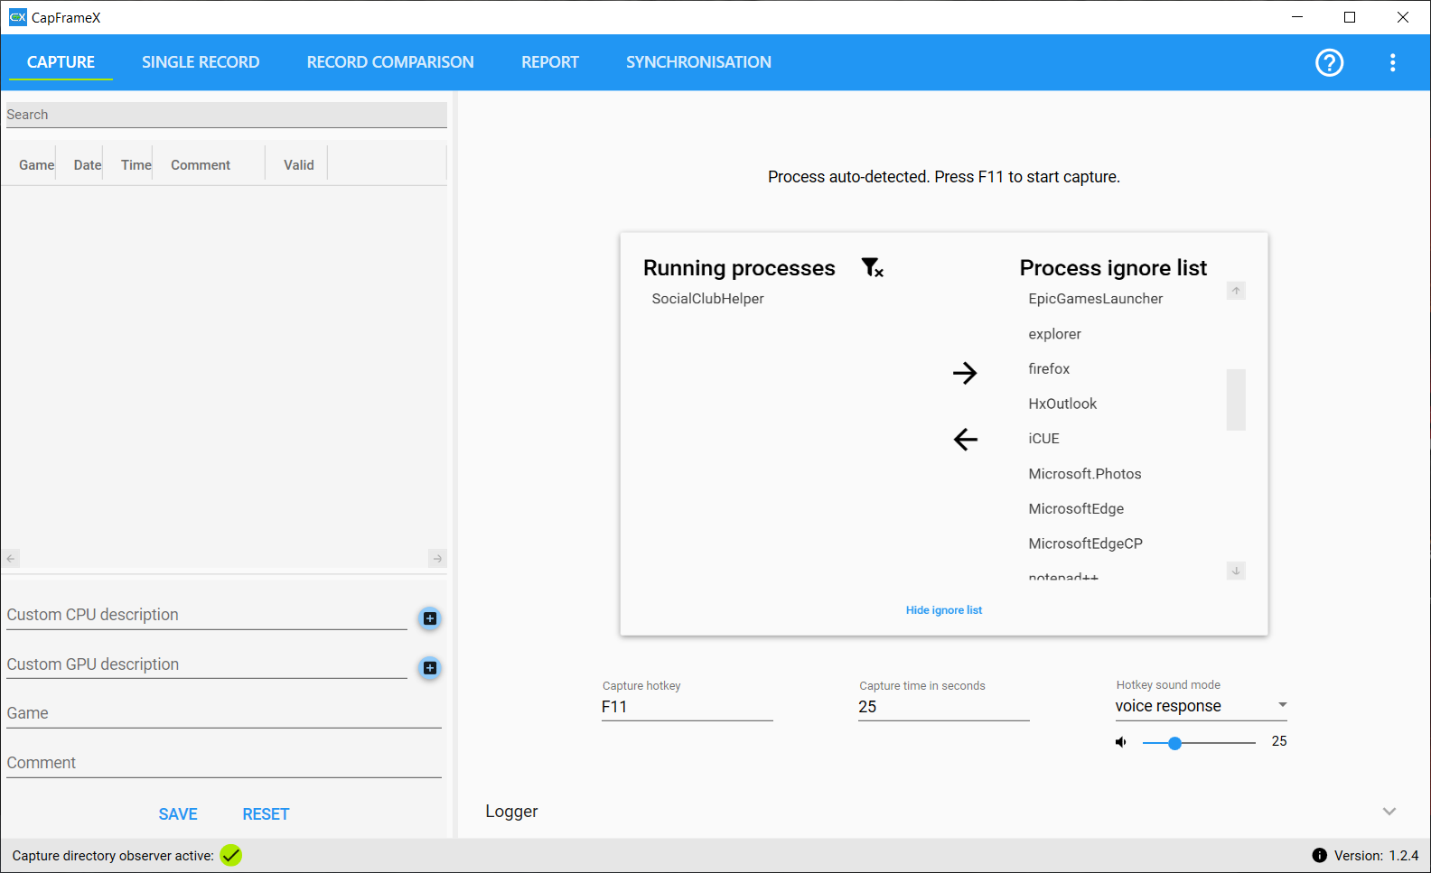Select iCUE in ignore list
The image size is (1431, 873).
(1043, 439)
